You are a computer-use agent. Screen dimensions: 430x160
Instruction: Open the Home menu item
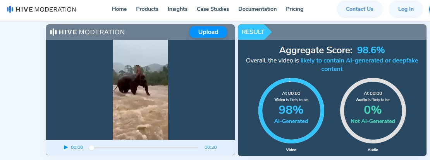click(119, 9)
